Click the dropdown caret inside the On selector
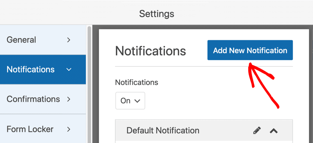This screenshot has width=313, height=143. (x=137, y=101)
